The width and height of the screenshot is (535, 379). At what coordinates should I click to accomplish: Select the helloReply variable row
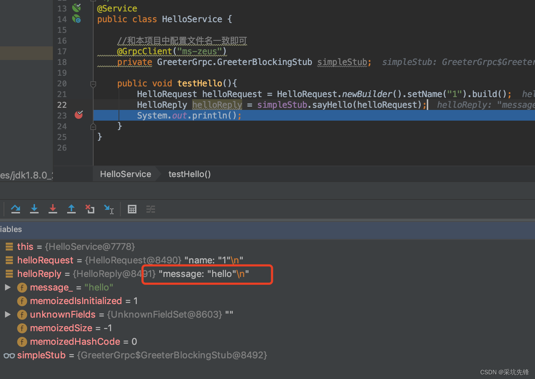267,274
